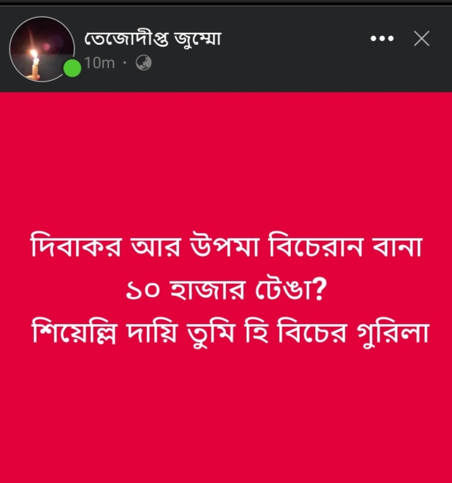
Task: Click the empty dark header bar area
Action: pos(292,68)
